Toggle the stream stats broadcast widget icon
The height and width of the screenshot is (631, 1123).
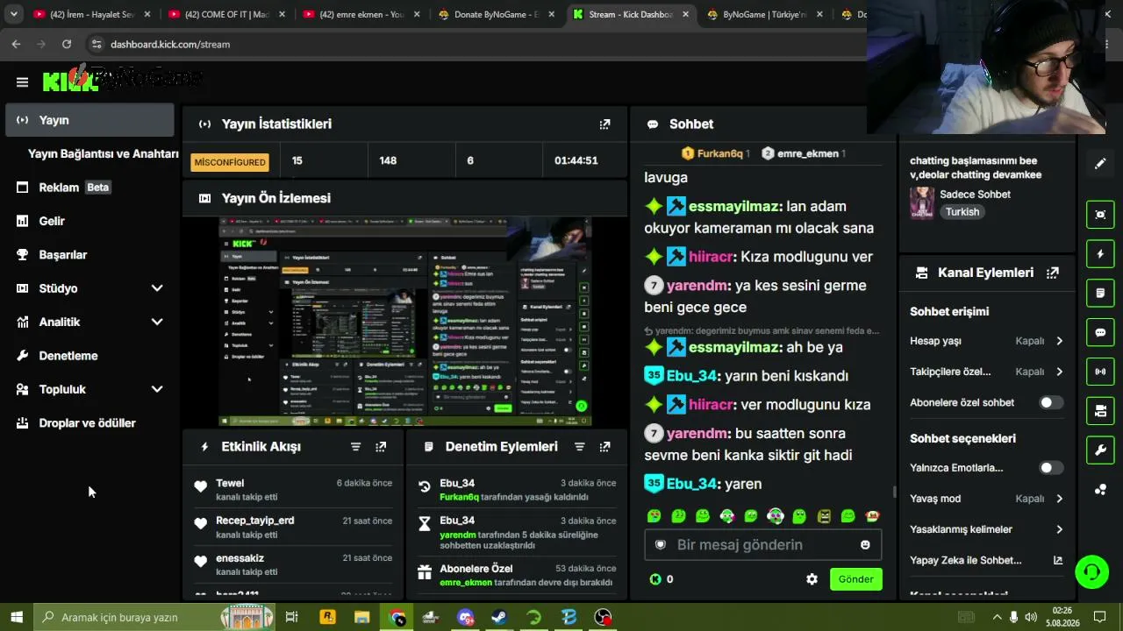1100,372
